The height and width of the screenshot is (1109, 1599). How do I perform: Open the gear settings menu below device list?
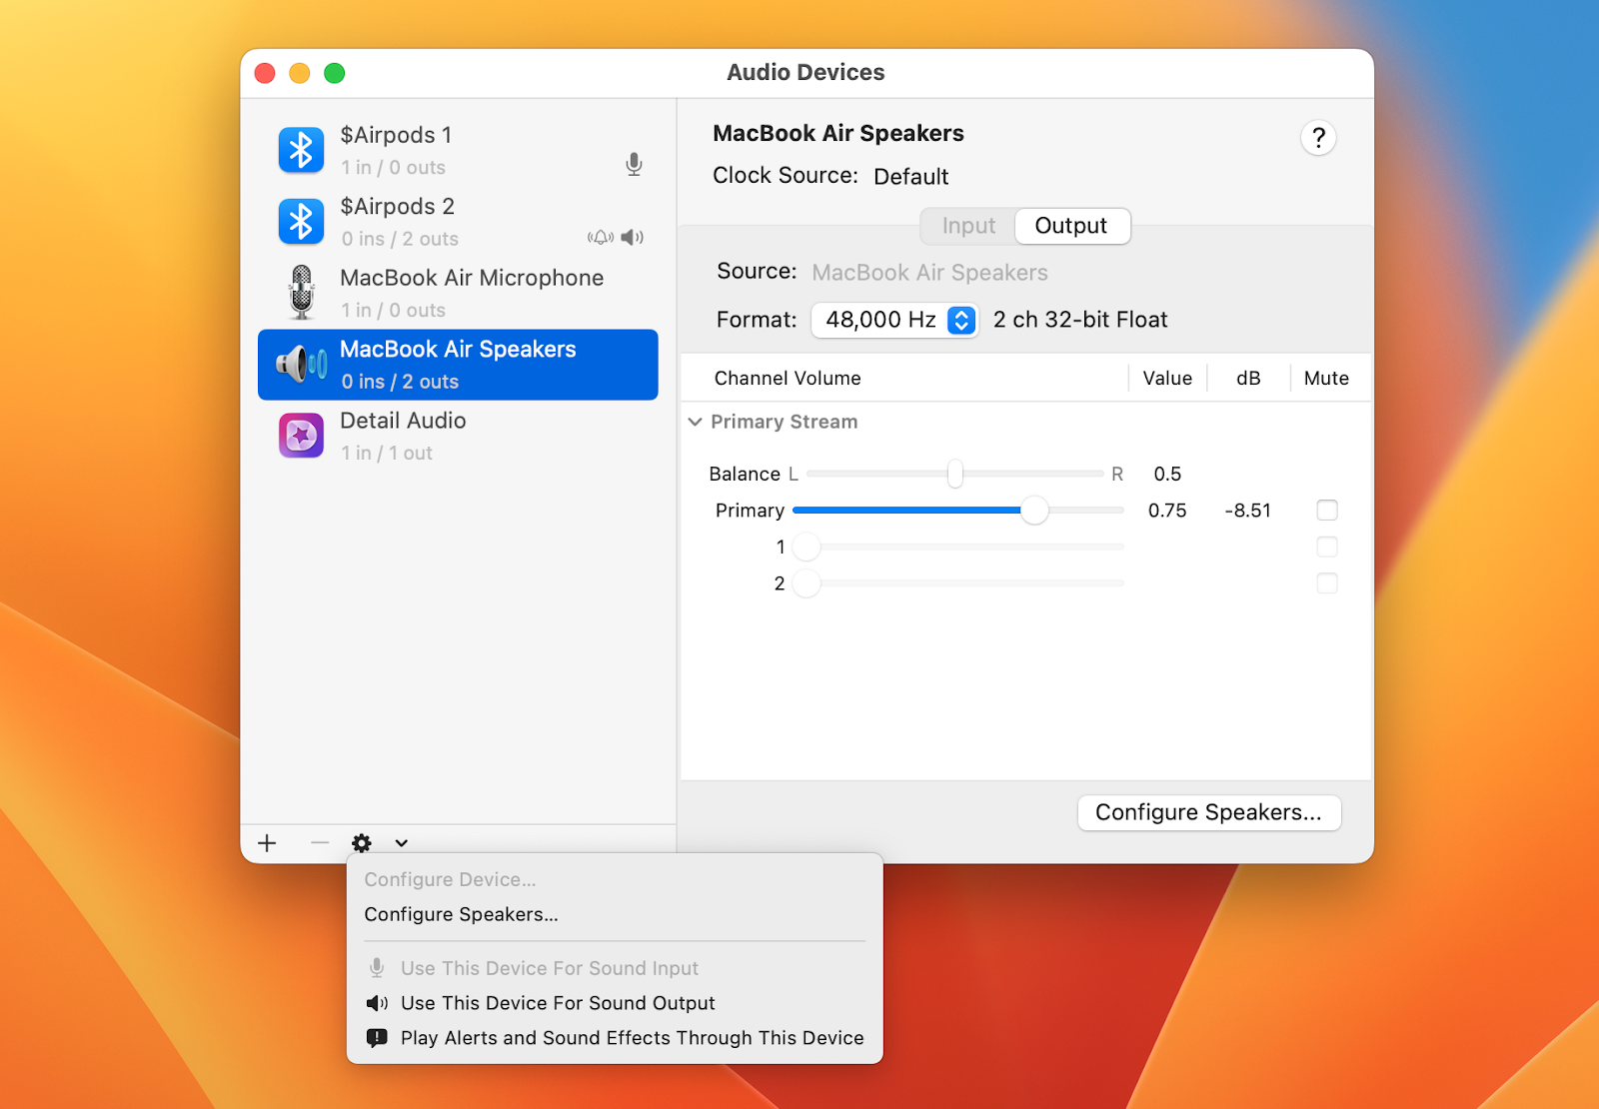361,843
